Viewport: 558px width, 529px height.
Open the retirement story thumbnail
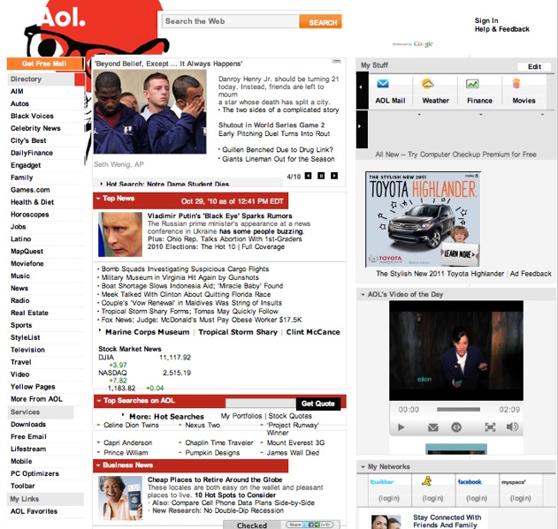click(120, 498)
